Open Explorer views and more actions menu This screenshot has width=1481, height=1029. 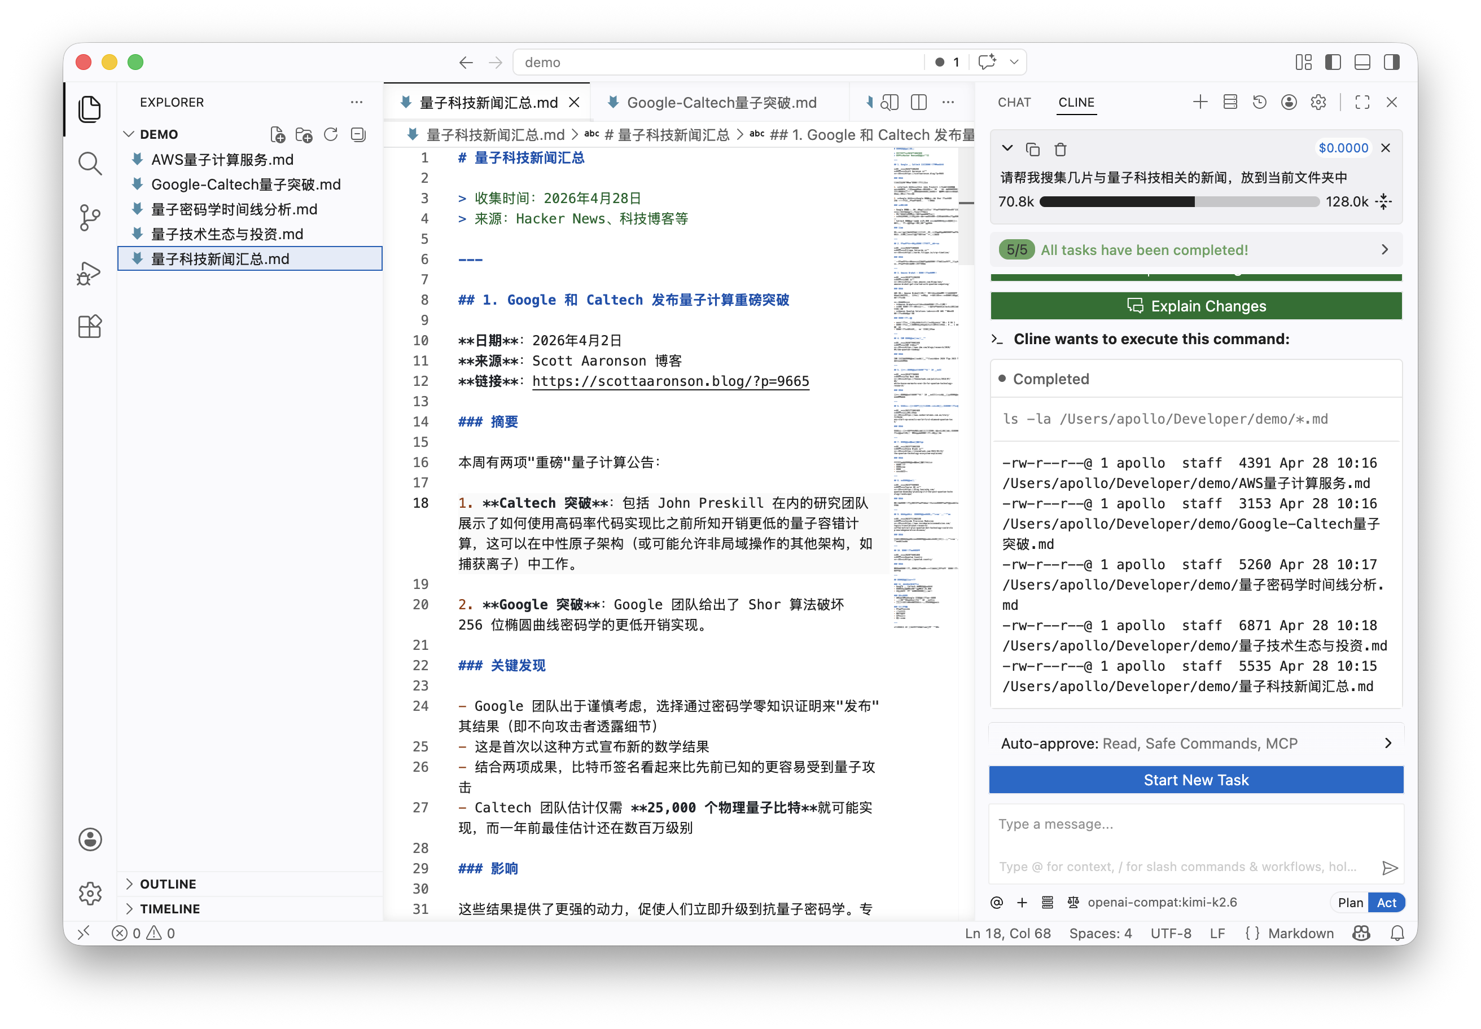(357, 102)
